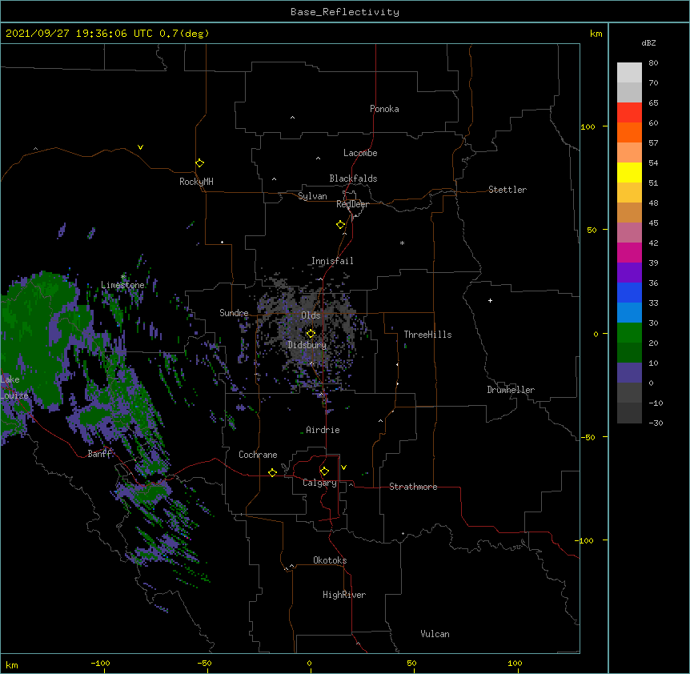Image resolution: width=690 pixels, height=674 pixels.
Task: Click the yellow diamond marker south of RedDeer
Action: 340,224
